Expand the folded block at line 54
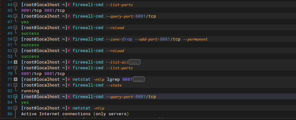Image resolution: width=296 pixels, height=120 pixels. click(x=15, y=62)
